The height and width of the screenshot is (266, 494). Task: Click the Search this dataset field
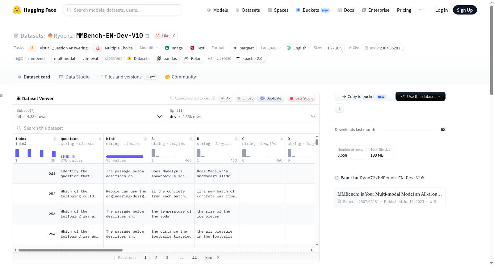tap(166, 128)
